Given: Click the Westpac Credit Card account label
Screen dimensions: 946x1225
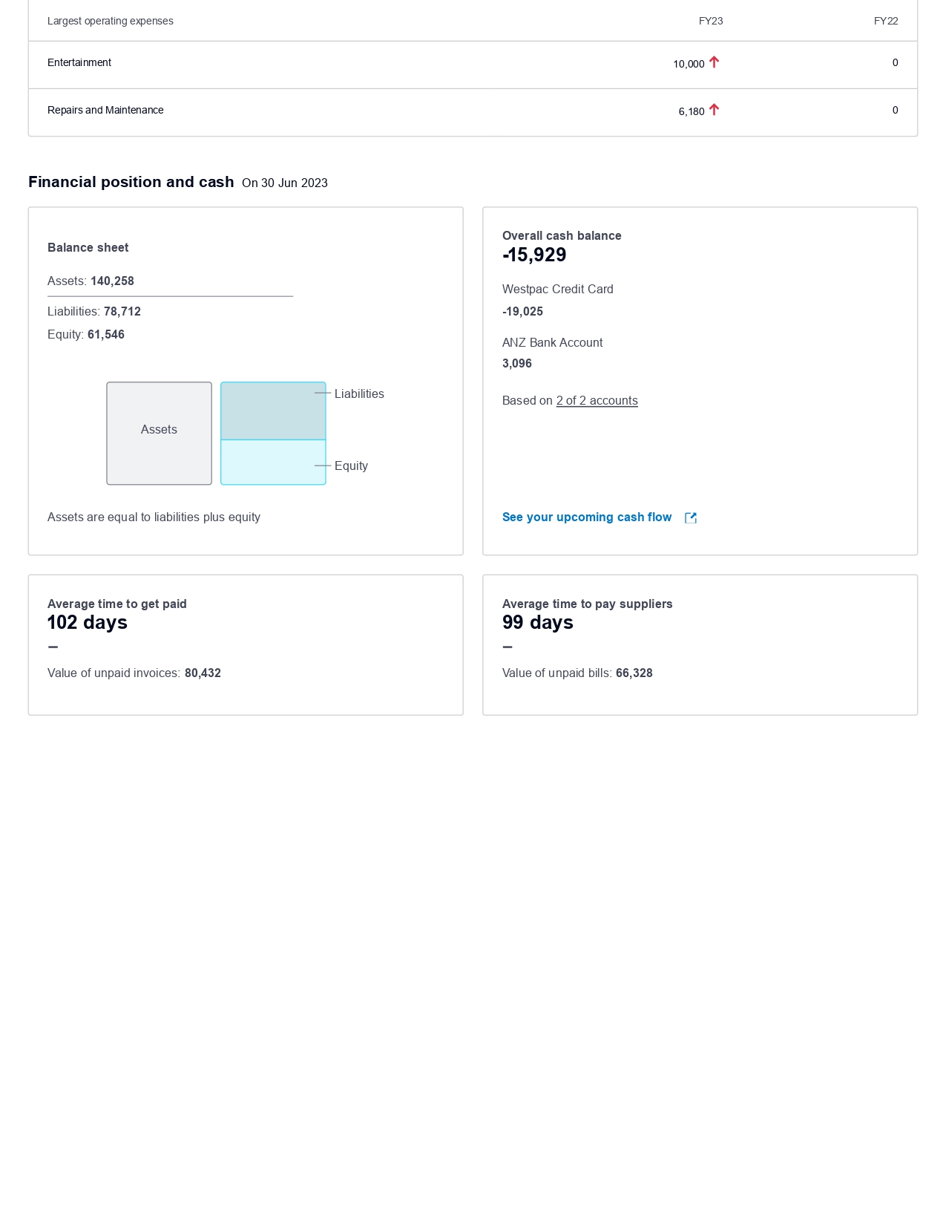Looking at the screenshot, I should click(557, 290).
